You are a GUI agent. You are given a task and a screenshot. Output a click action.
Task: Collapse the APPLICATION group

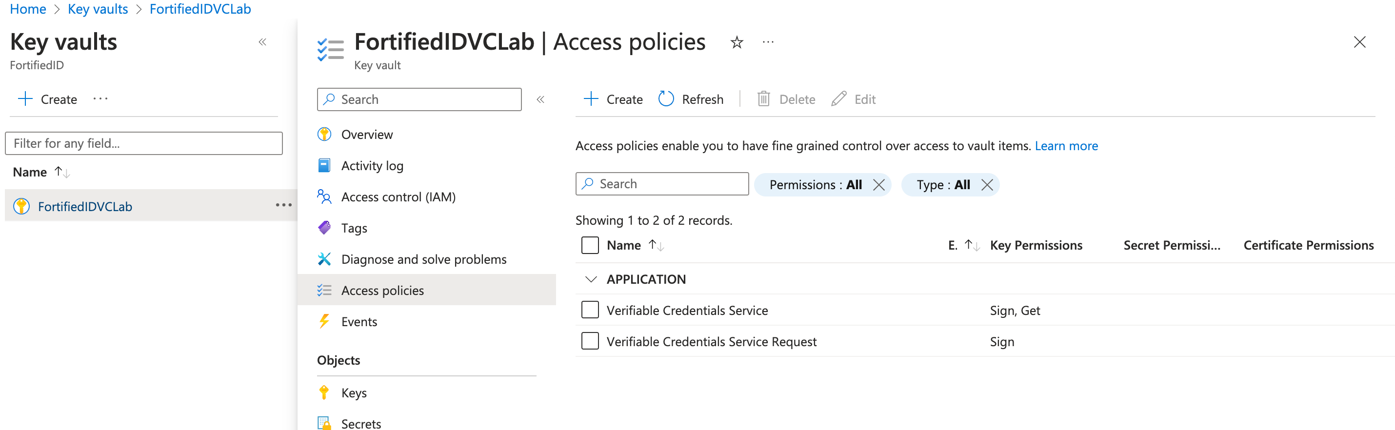tap(591, 279)
